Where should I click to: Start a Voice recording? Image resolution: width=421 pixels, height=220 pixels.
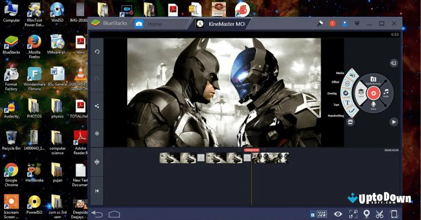coord(373,105)
